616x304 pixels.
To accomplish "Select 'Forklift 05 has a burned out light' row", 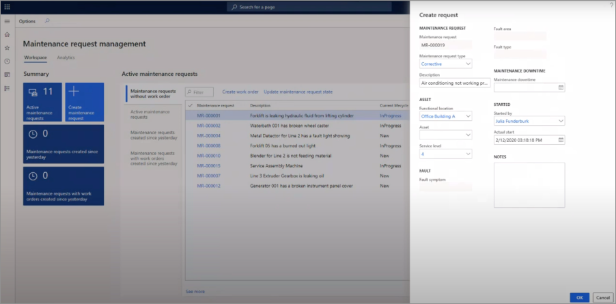I will point(297,146).
